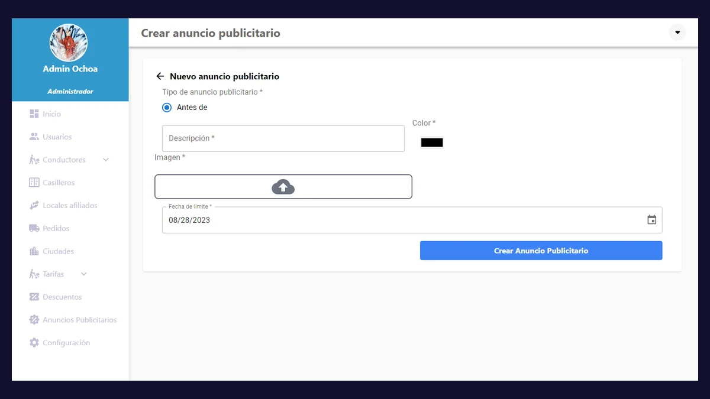Viewport: 710px width, 399px height.
Task: Focus the Descripción input field
Action: 283,138
